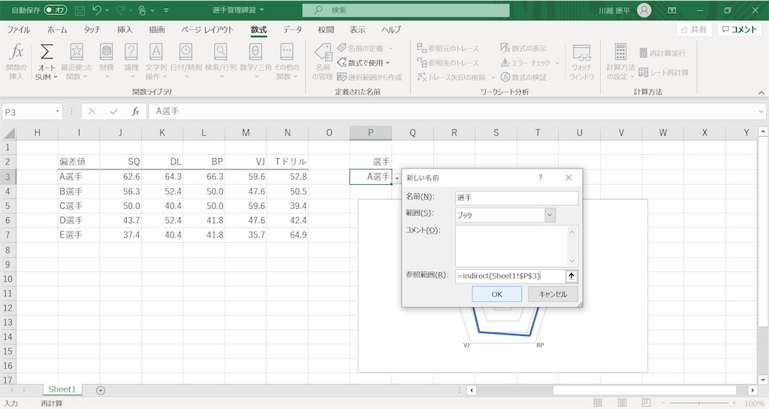
Task: Expand the formula bar chevron
Action: coord(761,111)
